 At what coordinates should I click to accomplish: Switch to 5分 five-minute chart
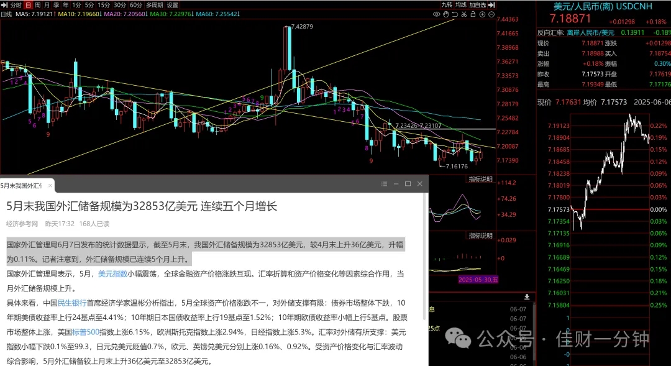pyautogui.click(x=89, y=5)
